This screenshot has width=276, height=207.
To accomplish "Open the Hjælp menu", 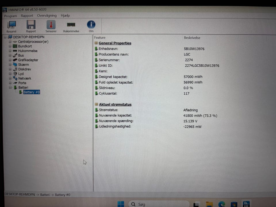I will [65, 16].
